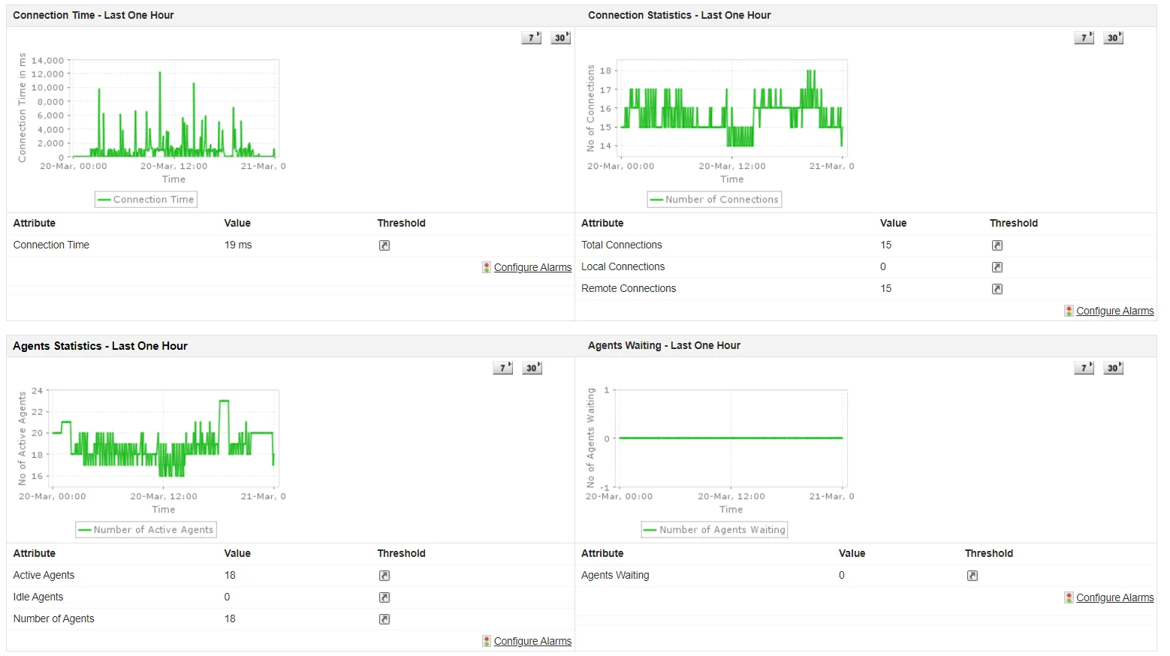Click the threshold icon for Number of Agents

384,618
